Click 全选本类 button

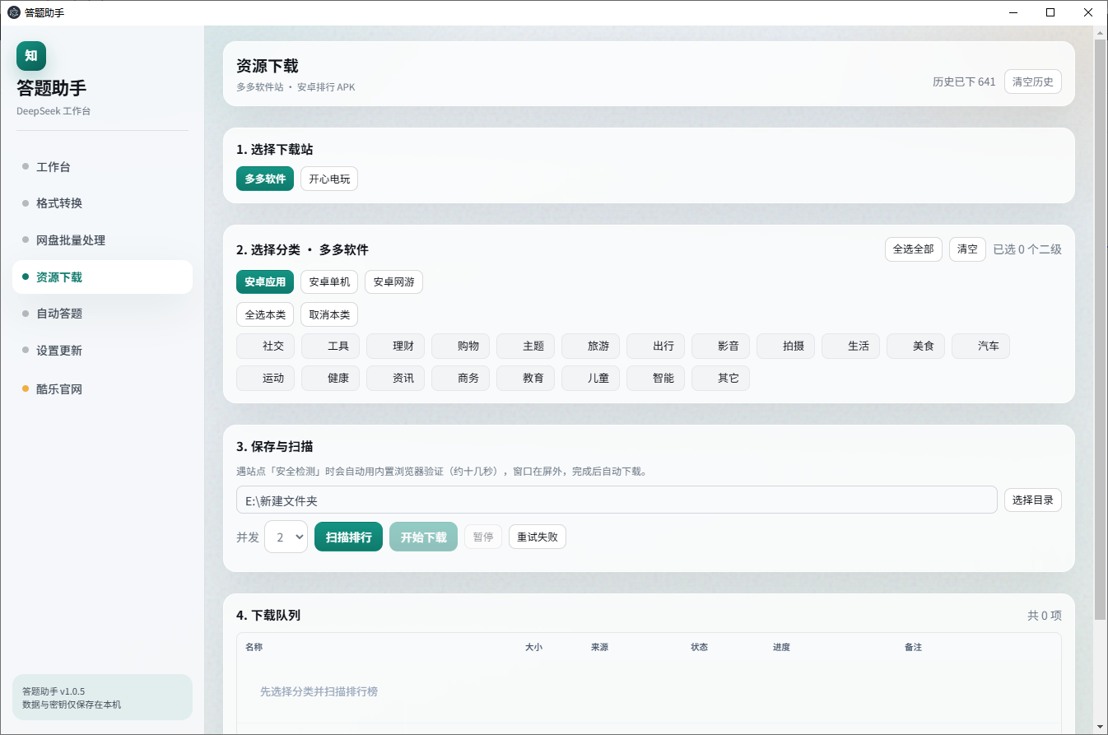(x=265, y=314)
